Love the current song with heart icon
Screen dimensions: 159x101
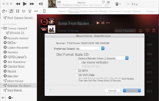pos(103,2)
